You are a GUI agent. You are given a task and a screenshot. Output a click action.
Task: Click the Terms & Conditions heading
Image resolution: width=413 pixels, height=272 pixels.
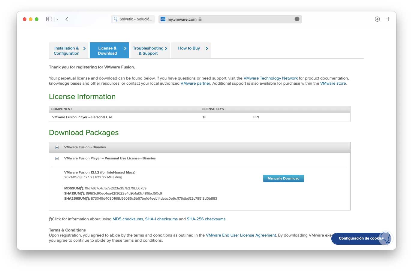[x=67, y=230]
